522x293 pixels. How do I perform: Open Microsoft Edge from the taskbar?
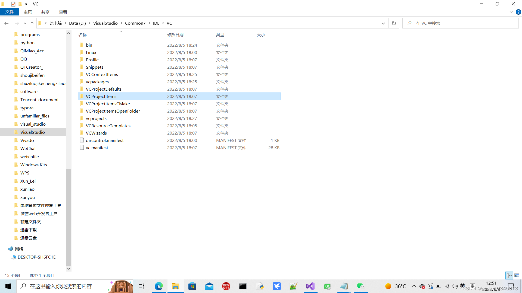[x=159, y=286]
